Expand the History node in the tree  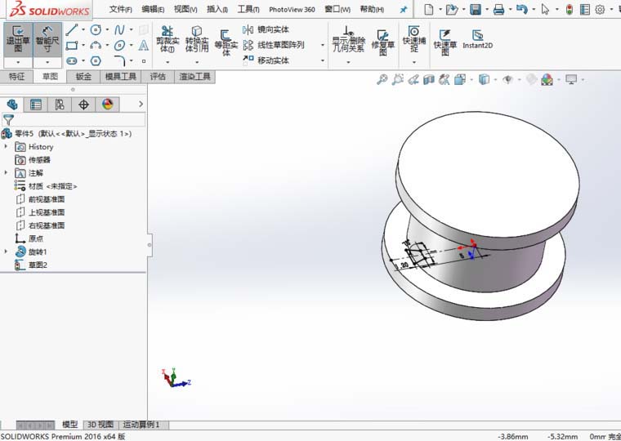click(x=6, y=146)
